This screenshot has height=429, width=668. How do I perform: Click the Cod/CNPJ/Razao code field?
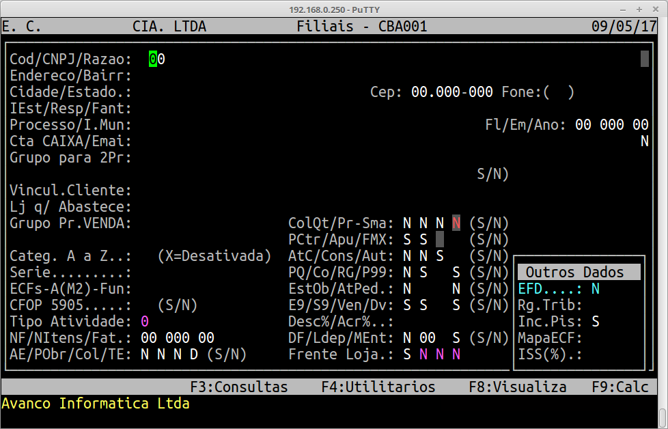coord(156,59)
